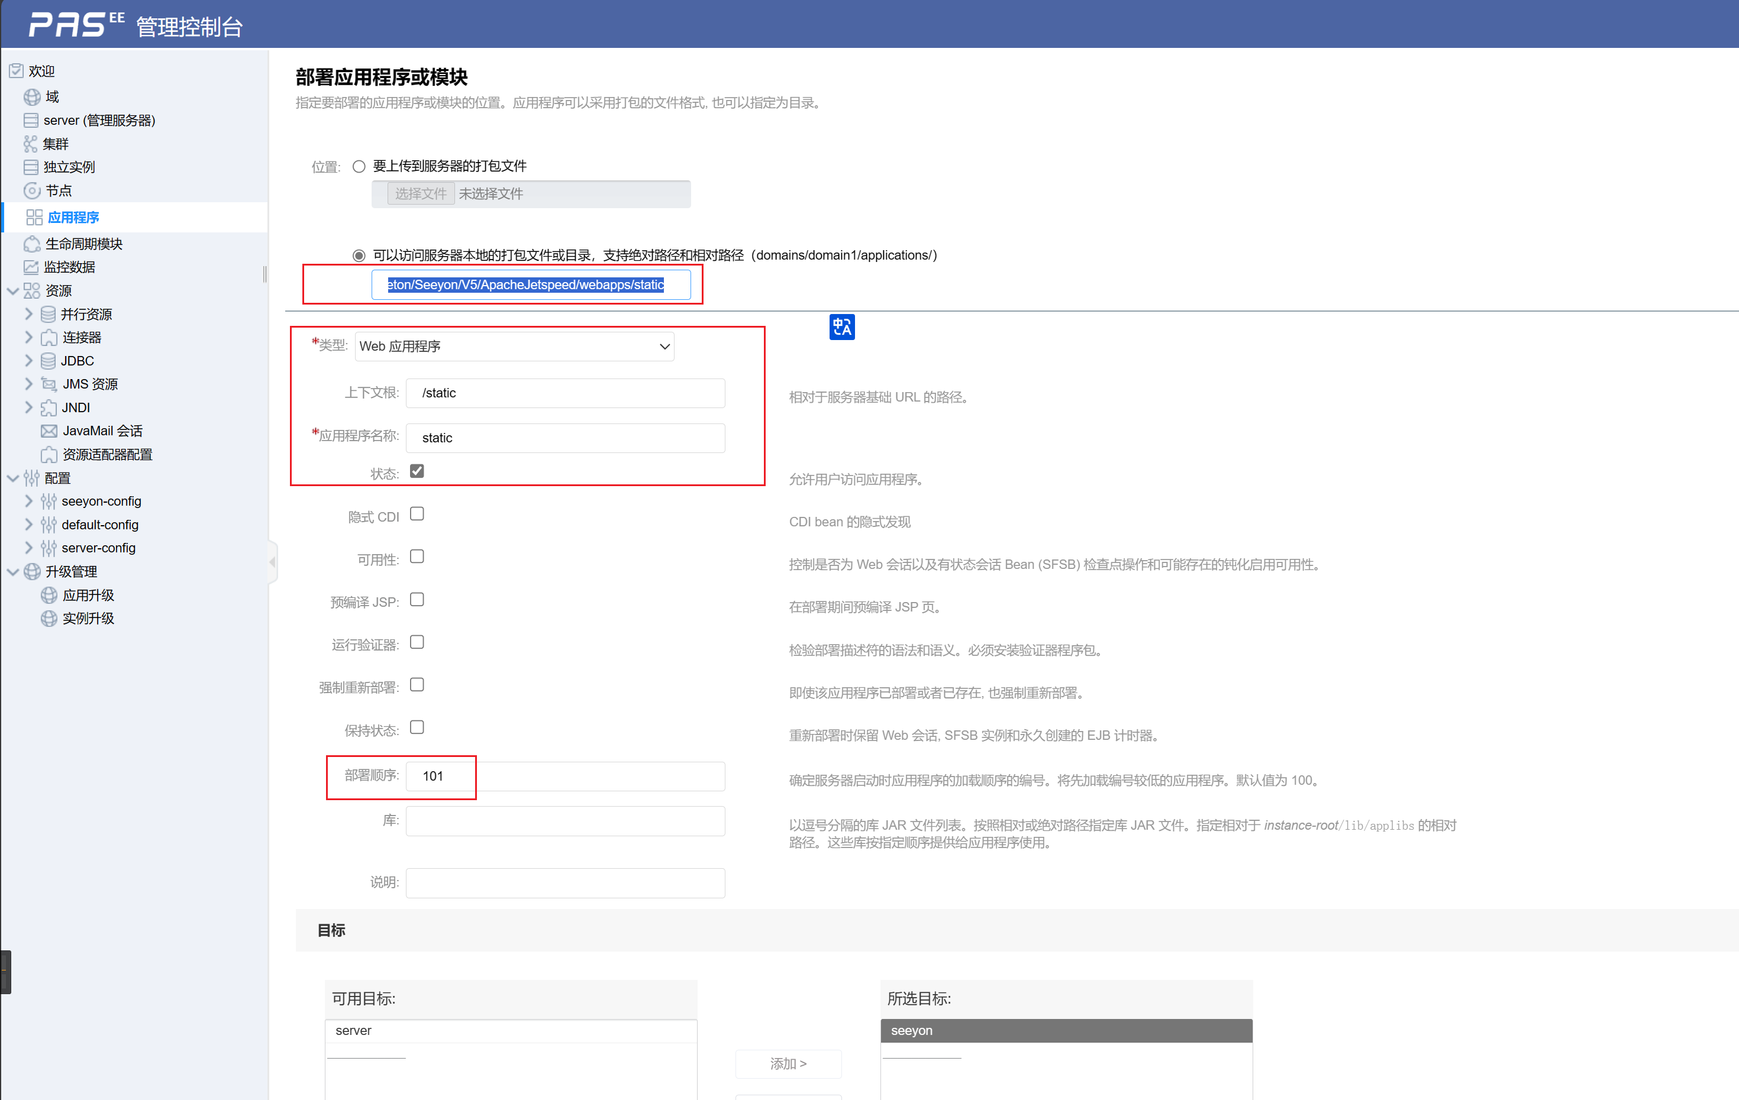Click the 部署顺序 input field
This screenshot has width=1739, height=1100.
(564, 776)
